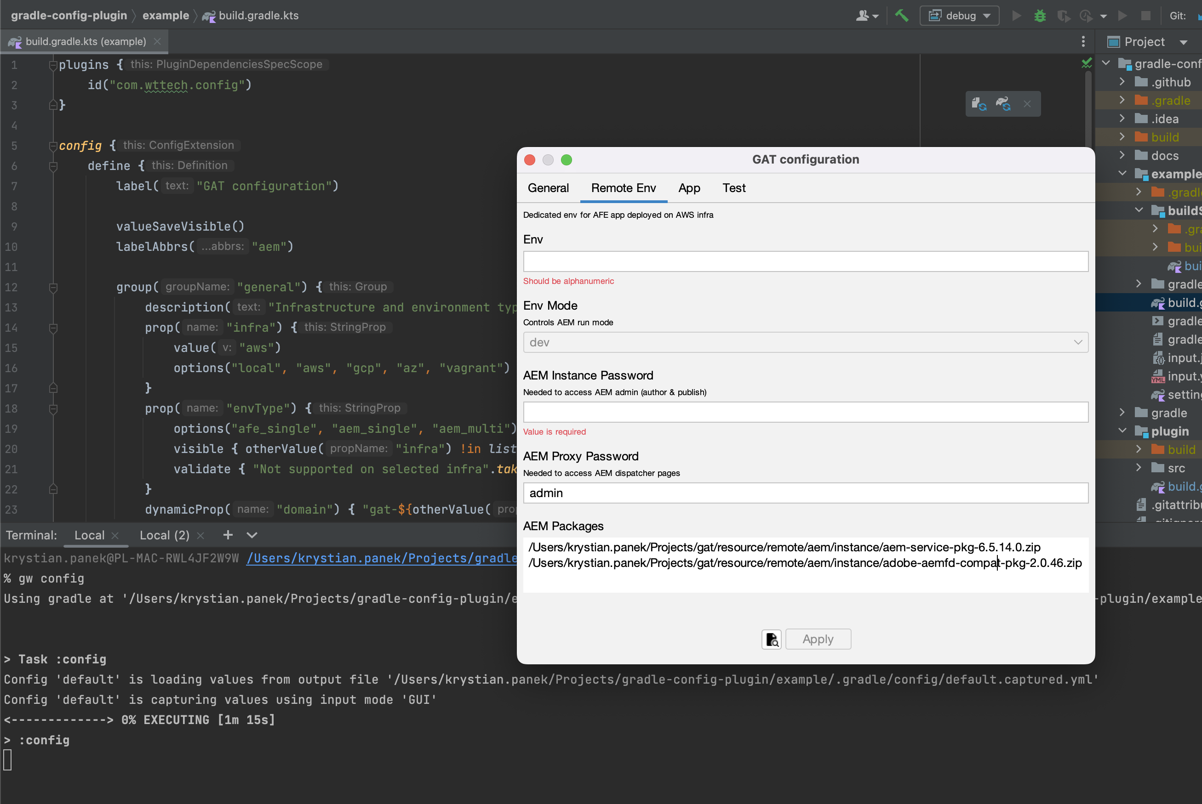Screen dimensions: 1202x804
Task: Click the editor vertical scrollbar thumb
Action: click(x=1088, y=108)
